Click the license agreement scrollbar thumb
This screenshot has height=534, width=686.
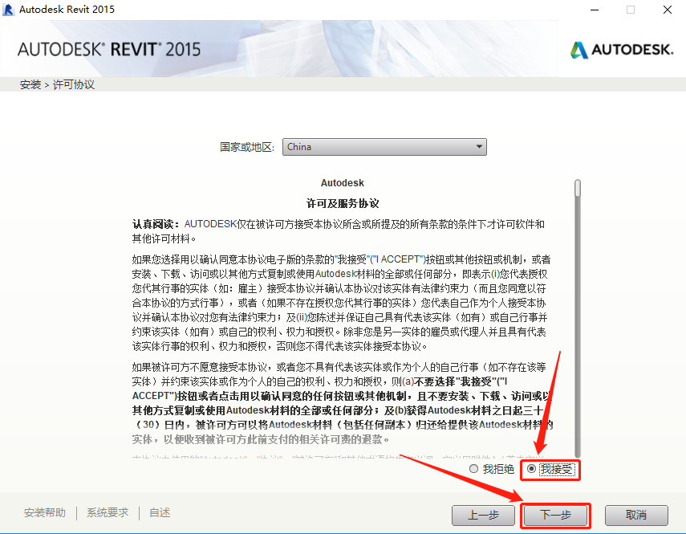pos(578,188)
